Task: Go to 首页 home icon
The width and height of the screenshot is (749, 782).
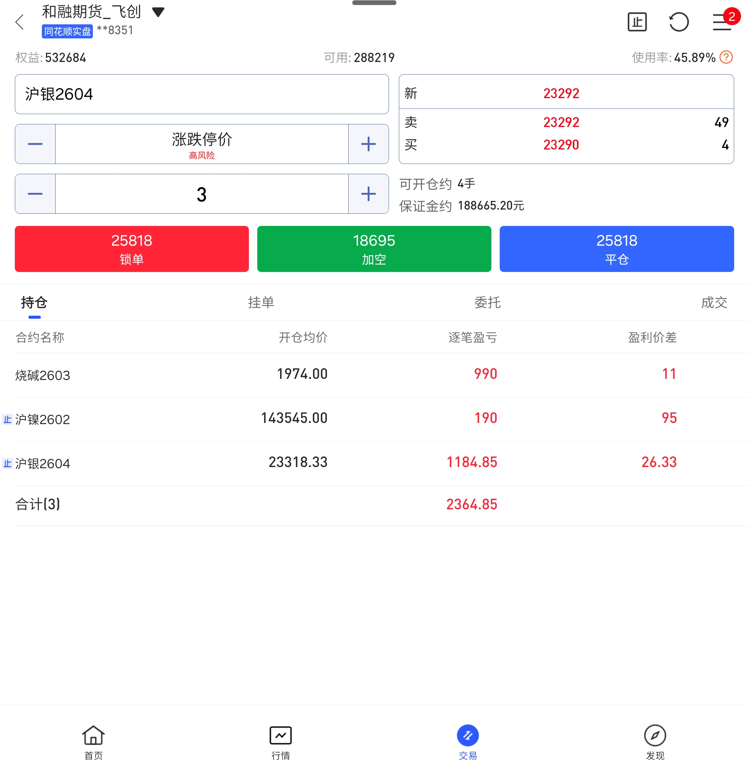Action: 93,735
